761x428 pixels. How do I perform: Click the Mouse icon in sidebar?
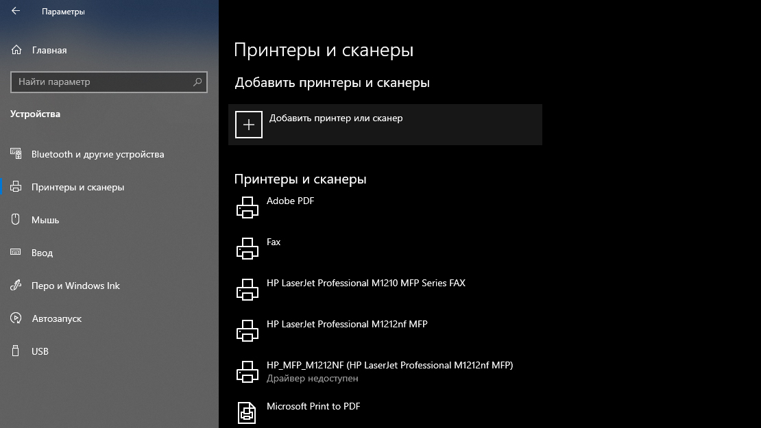click(16, 219)
